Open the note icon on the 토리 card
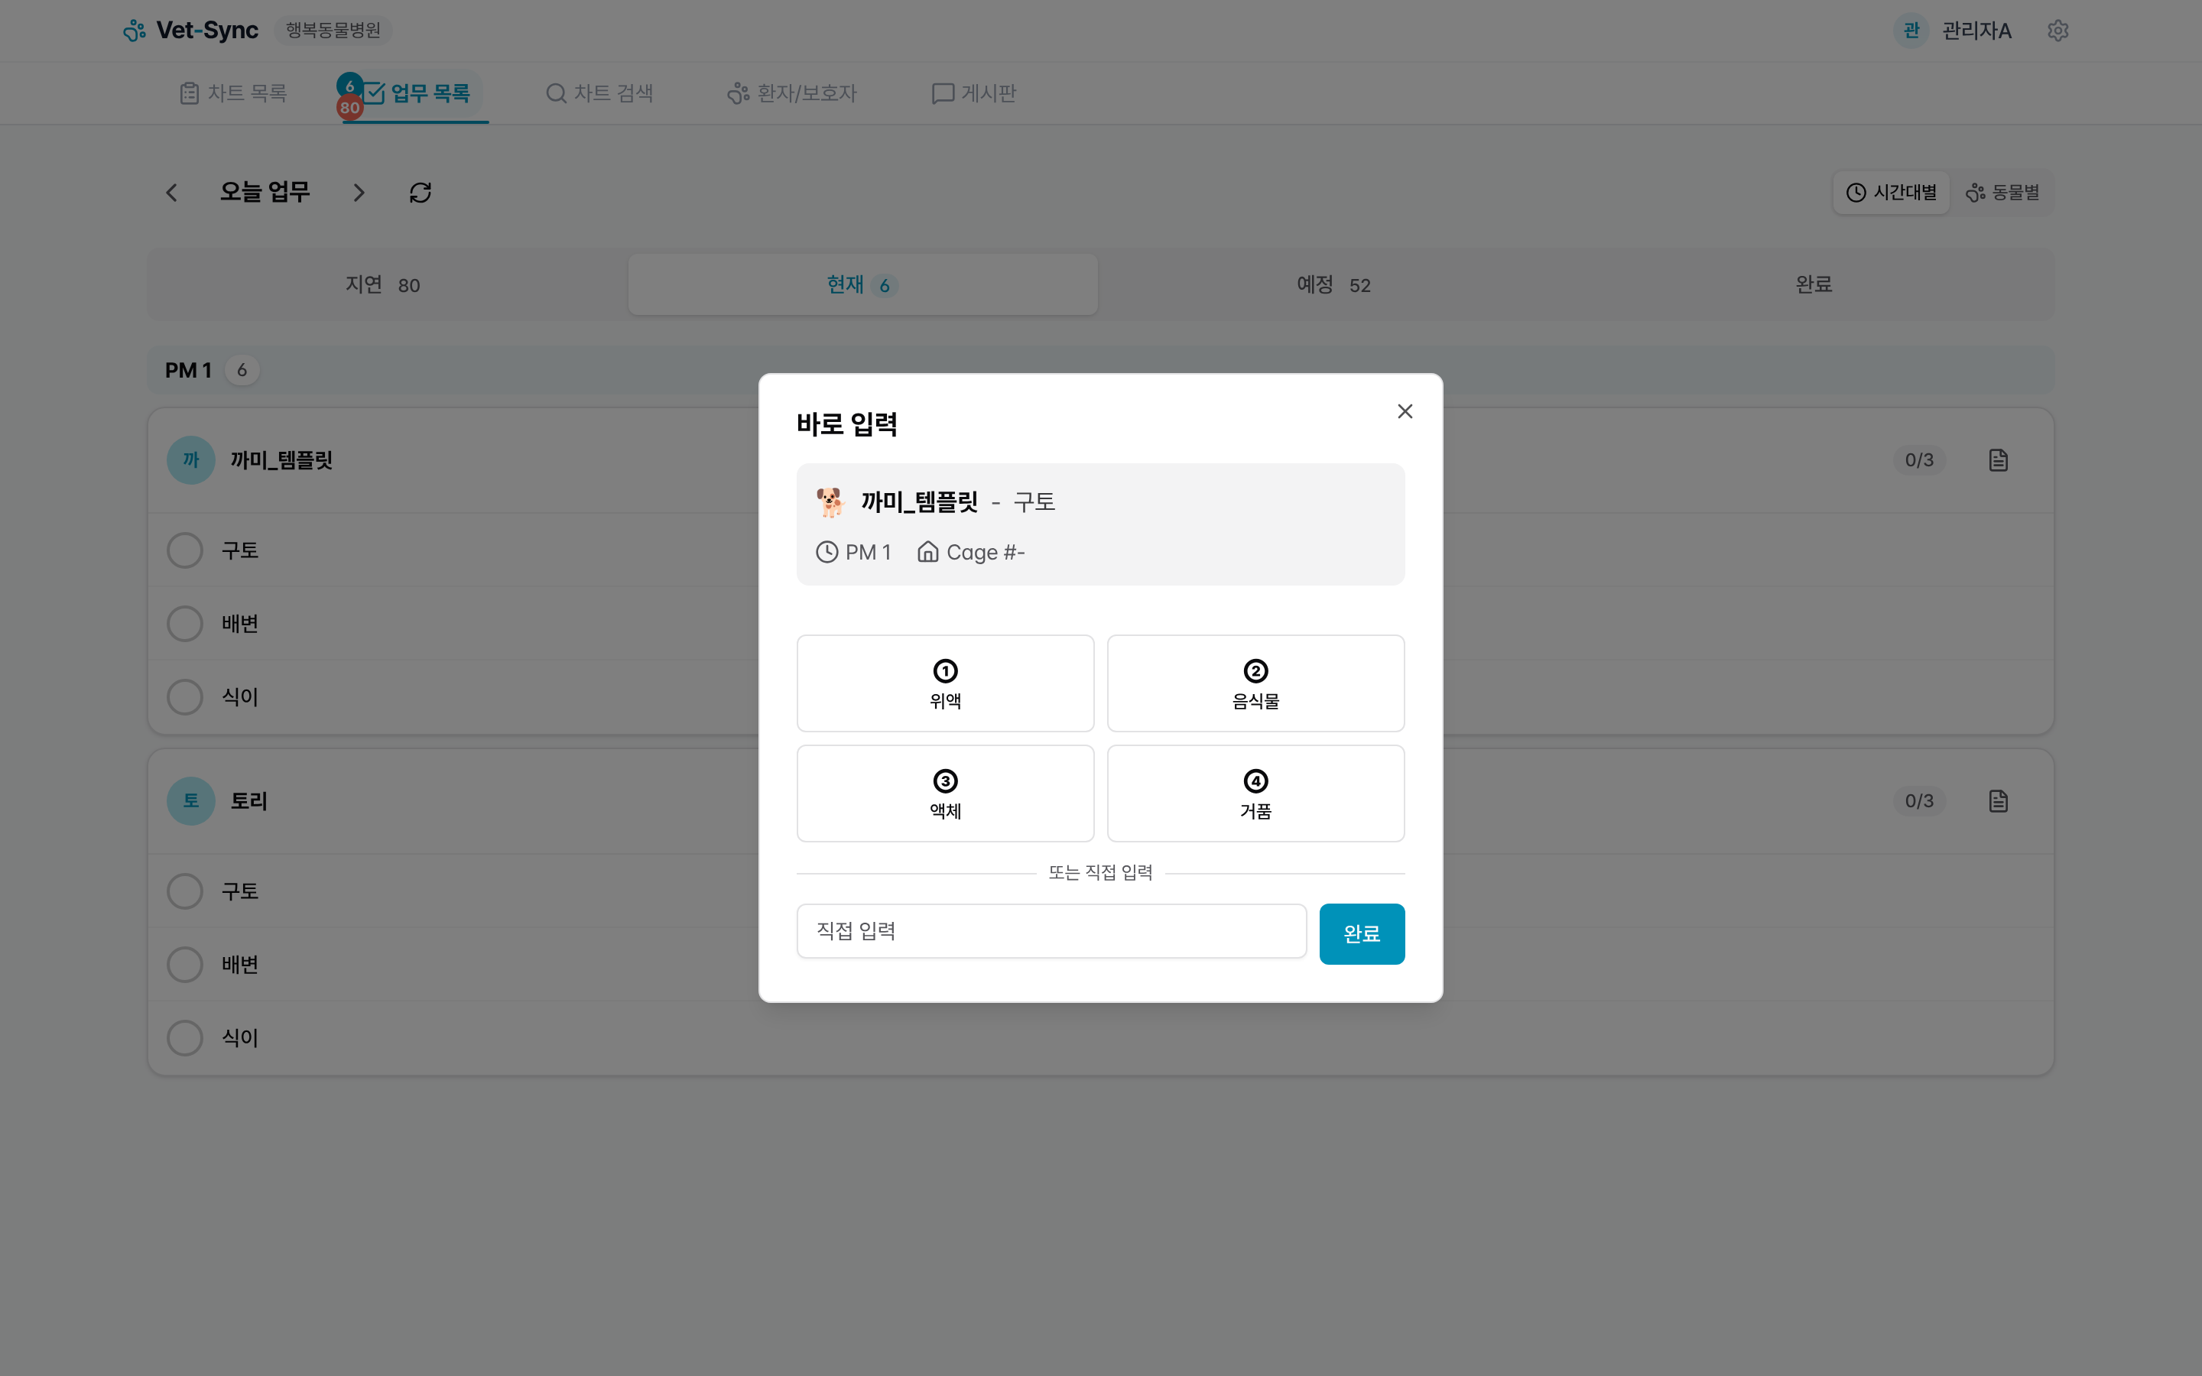Screen dimensions: 2202x1376 [x=1998, y=801]
